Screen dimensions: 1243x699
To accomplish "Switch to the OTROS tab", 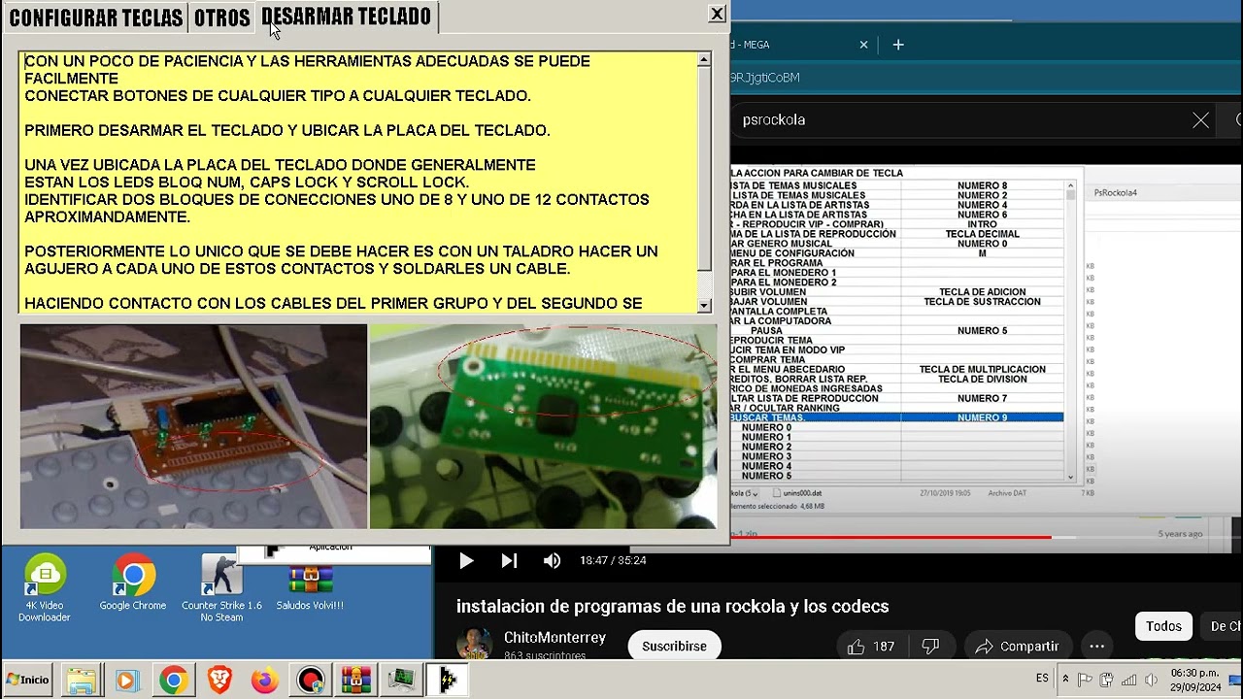I will click(x=221, y=17).
